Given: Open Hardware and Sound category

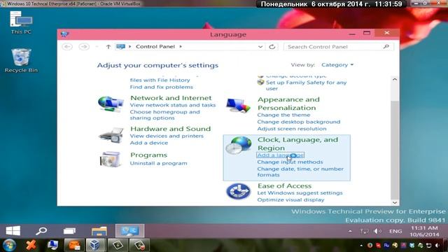Looking at the screenshot, I should point(170,129).
